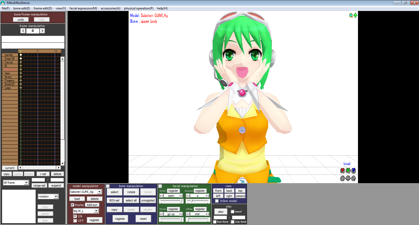The width and height of the screenshot is (419, 225).
Task: Click eyes morph previous arrow
Action: coord(162,196)
